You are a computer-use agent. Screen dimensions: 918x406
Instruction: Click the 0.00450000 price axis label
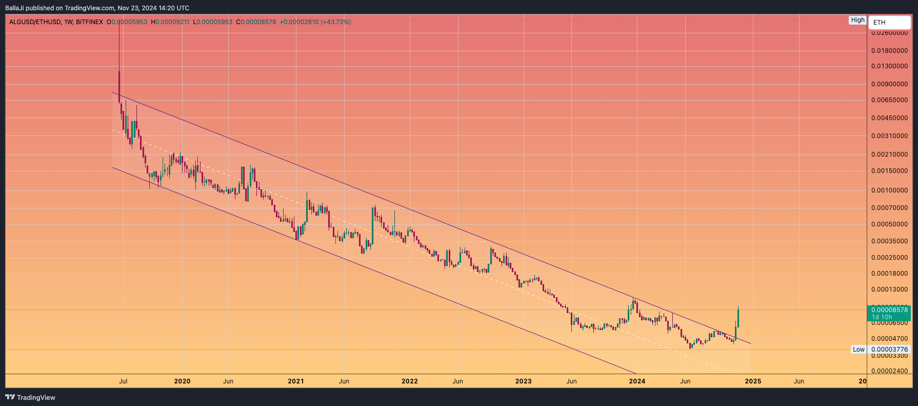(x=889, y=118)
